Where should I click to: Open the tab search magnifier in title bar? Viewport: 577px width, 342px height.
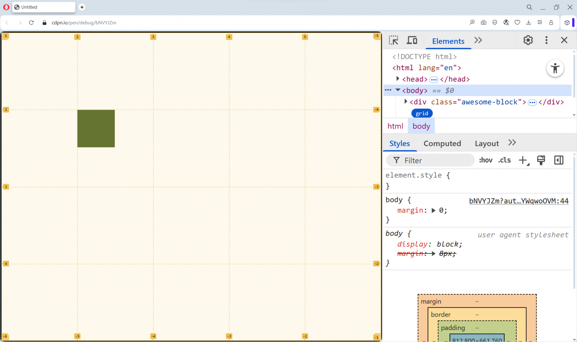pos(530,7)
